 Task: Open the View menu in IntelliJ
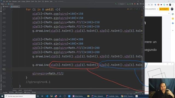click(x=10, y=1)
